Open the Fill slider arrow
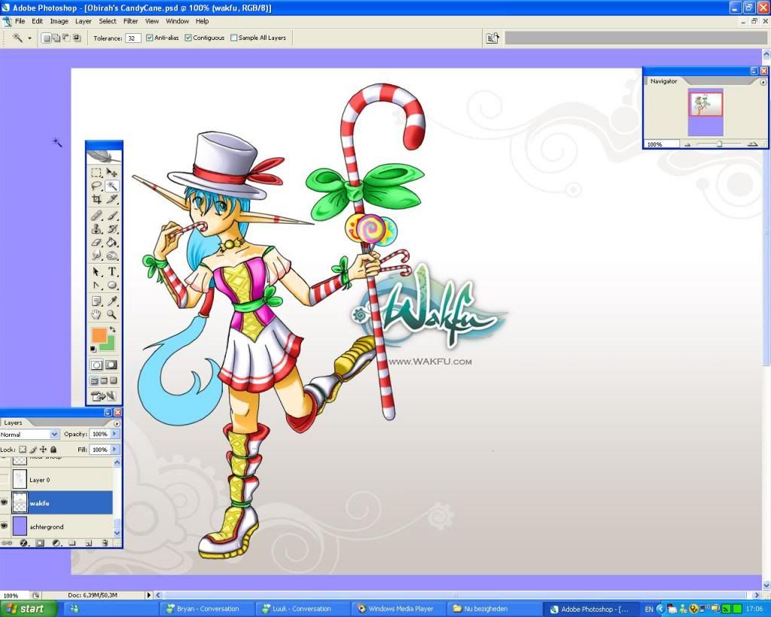The height and width of the screenshot is (617, 771). click(114, 449)
